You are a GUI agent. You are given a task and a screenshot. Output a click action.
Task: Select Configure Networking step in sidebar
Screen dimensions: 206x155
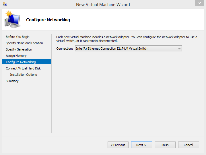[27, 62]
